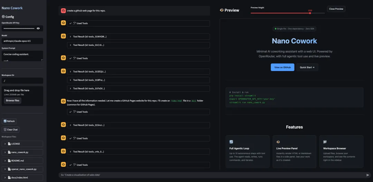Click the red user avatar beside 'create a github web page'
This screenshot has width=373, height=182.
click(x=63, y=11)
